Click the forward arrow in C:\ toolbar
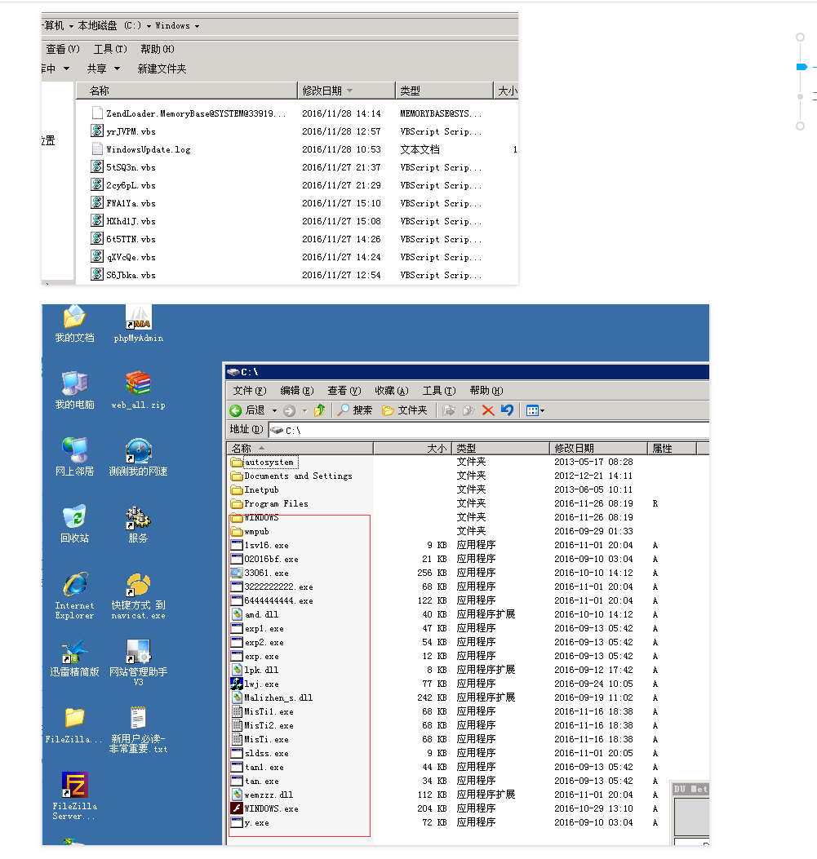817x859 pixels. [x=289, y=410]
